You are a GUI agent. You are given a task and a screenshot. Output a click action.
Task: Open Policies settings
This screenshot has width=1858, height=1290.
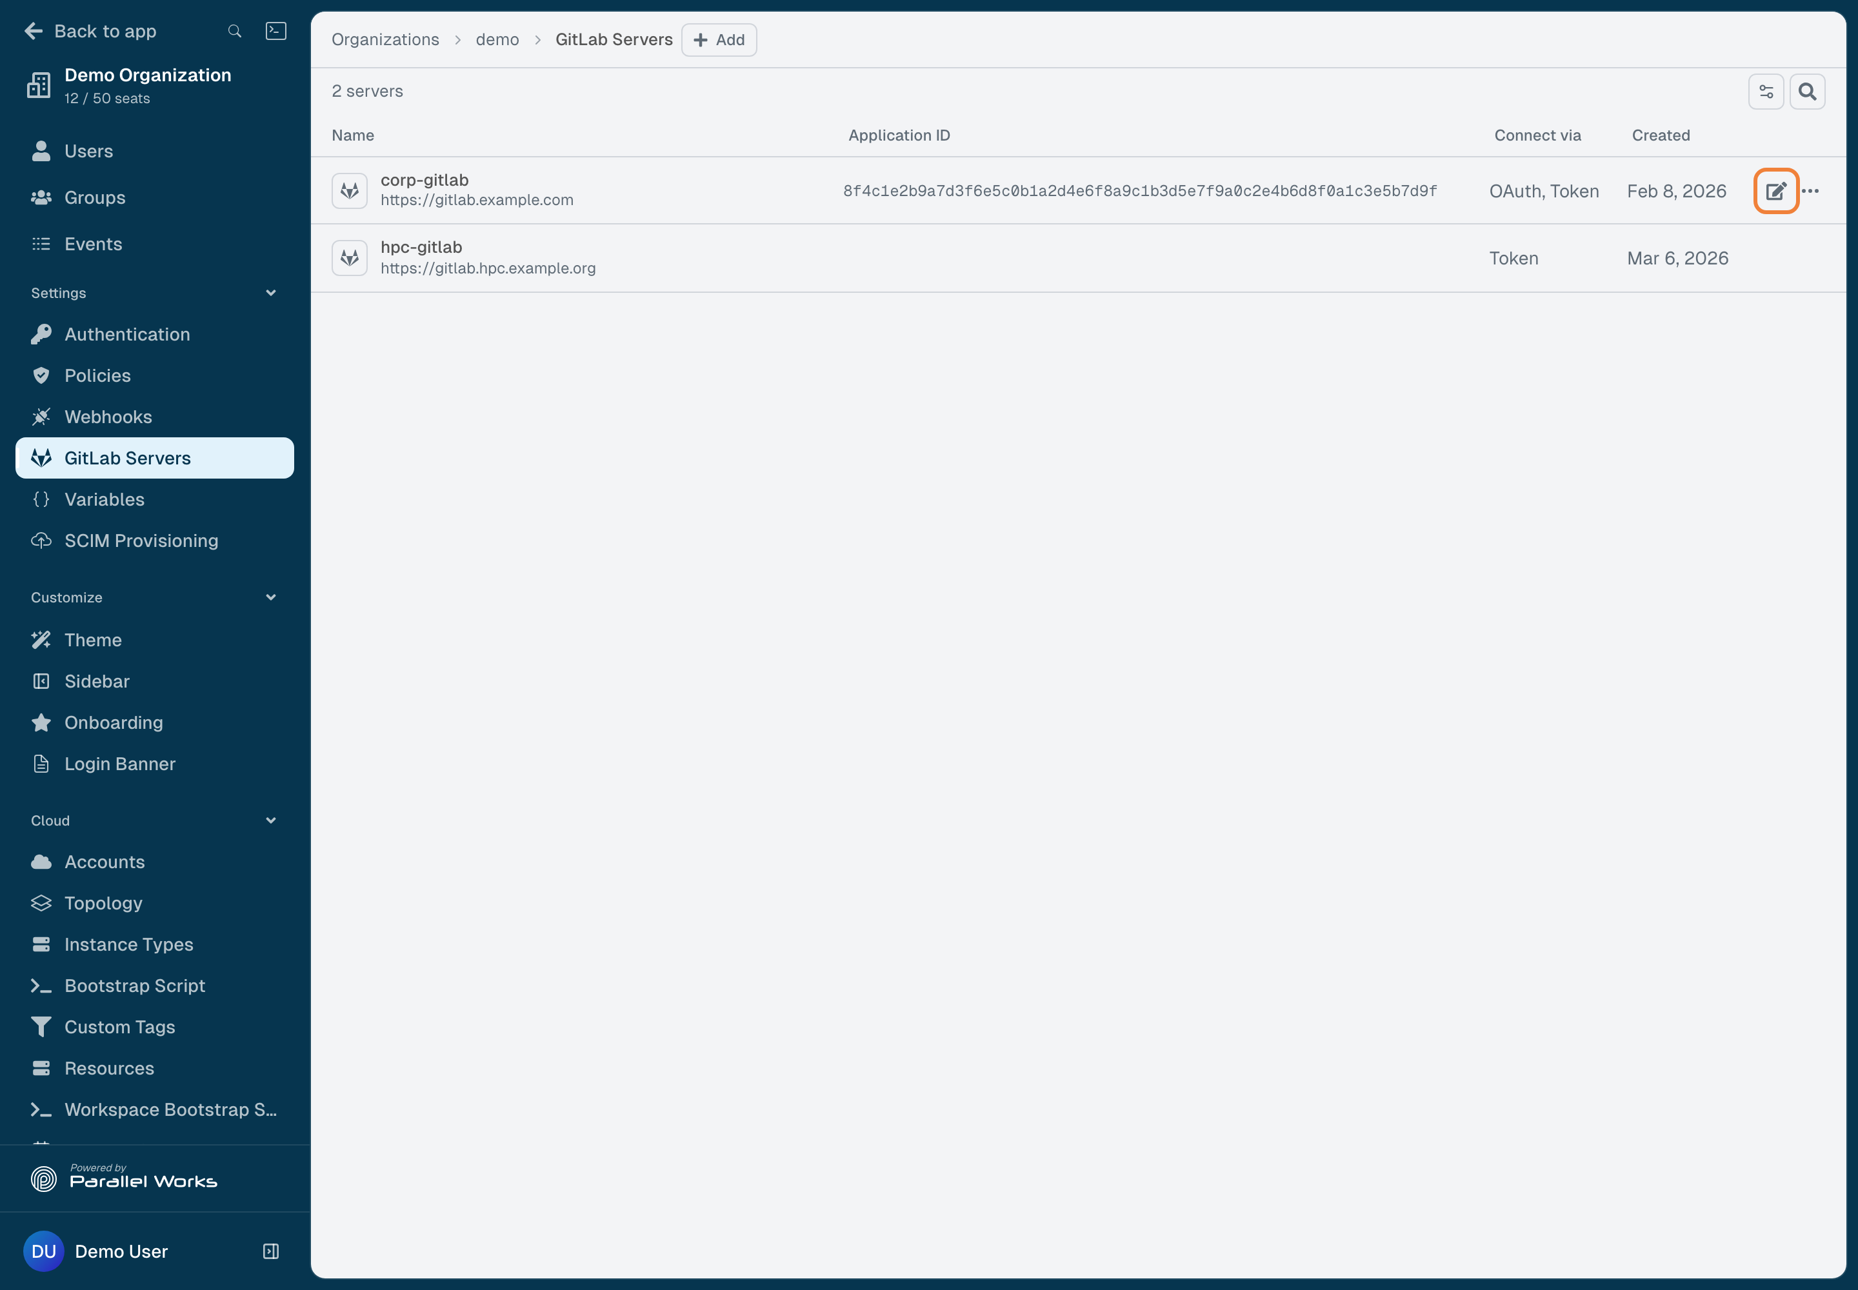(154, 375)
